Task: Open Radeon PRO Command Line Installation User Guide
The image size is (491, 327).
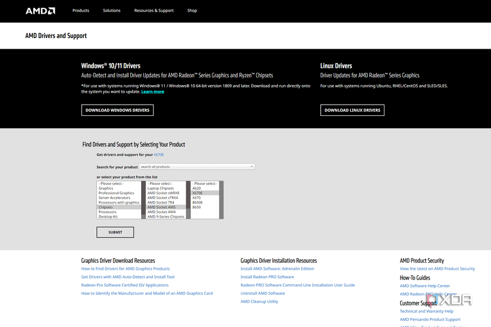Action: pos(298,285)
